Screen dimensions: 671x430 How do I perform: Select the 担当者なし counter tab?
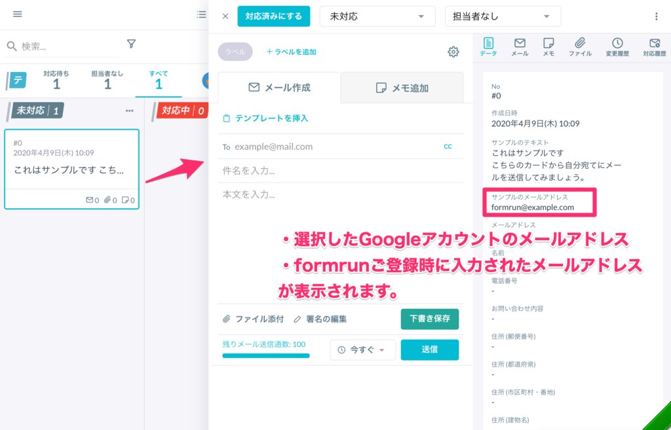click(x=107, y=80)
